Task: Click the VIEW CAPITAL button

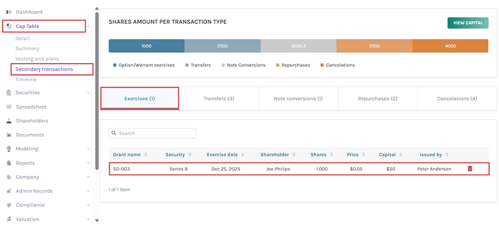Action: pyautogui.click(x=468, y=23)
